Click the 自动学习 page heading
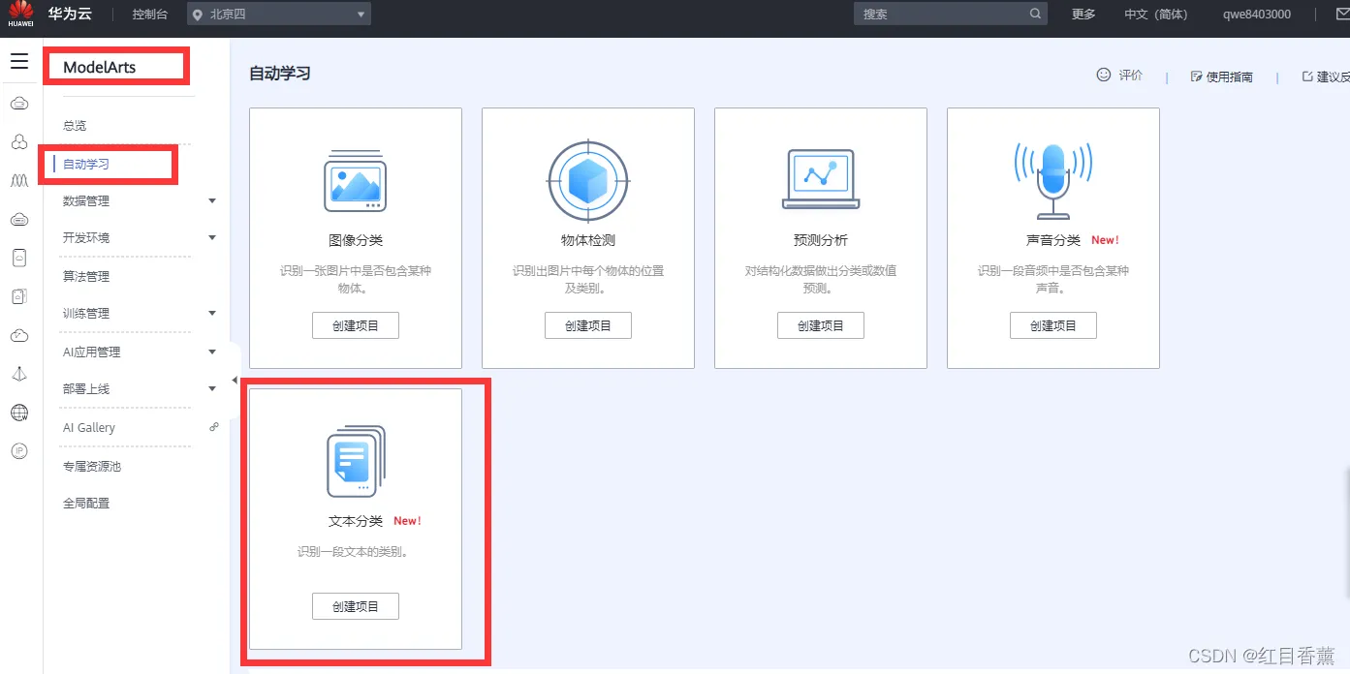 [x=280, y=74]
